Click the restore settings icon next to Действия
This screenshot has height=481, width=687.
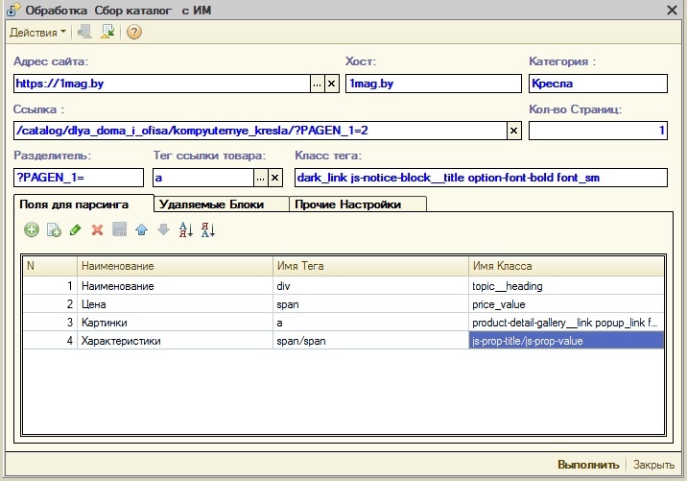(84, 32)
